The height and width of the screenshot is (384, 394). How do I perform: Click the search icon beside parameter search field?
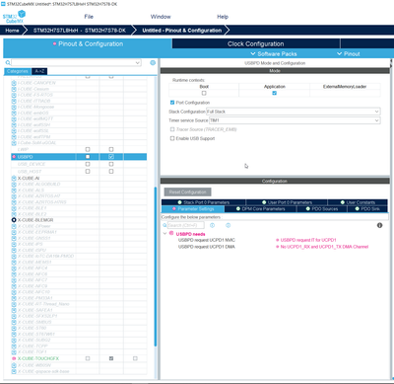164,225
